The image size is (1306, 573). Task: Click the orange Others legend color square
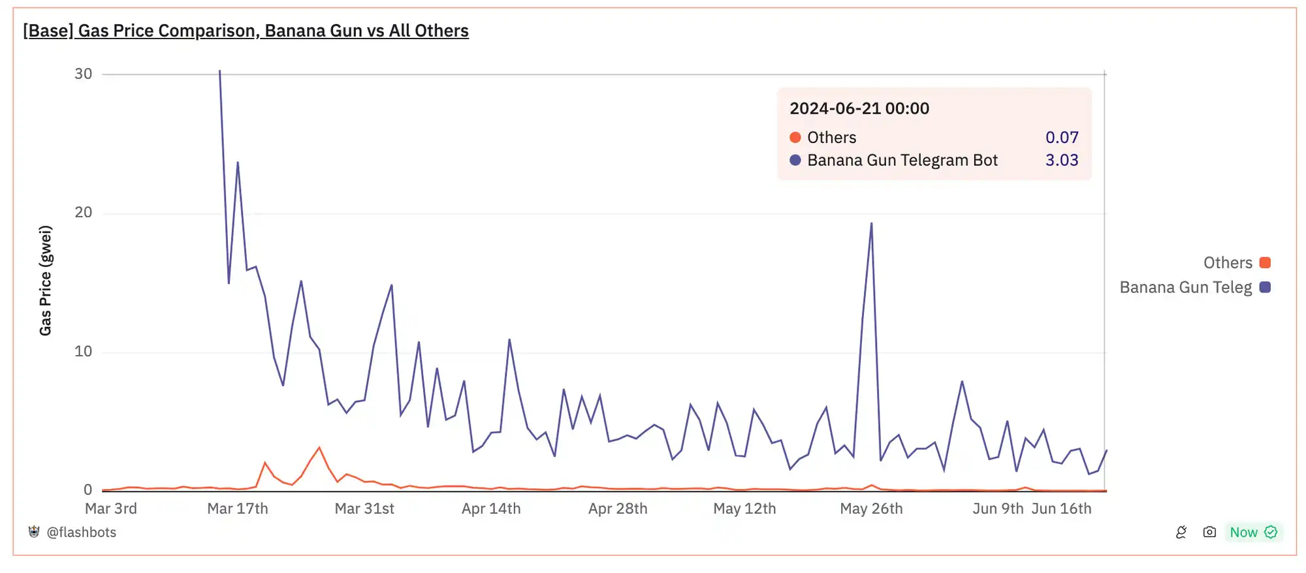click(1265, 263)
